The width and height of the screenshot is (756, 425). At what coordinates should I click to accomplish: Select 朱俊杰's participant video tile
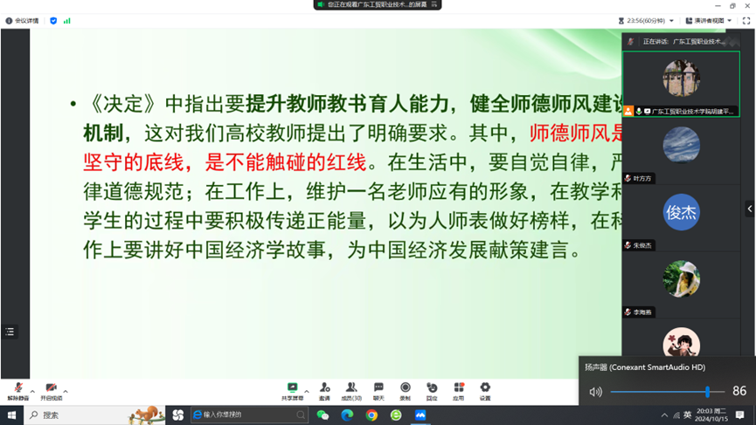(x=681, y=216)
